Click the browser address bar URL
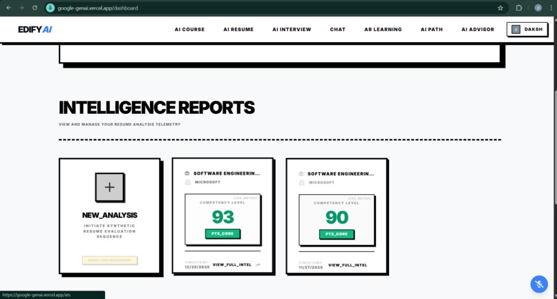557x299 pixels. click(97, 8)
